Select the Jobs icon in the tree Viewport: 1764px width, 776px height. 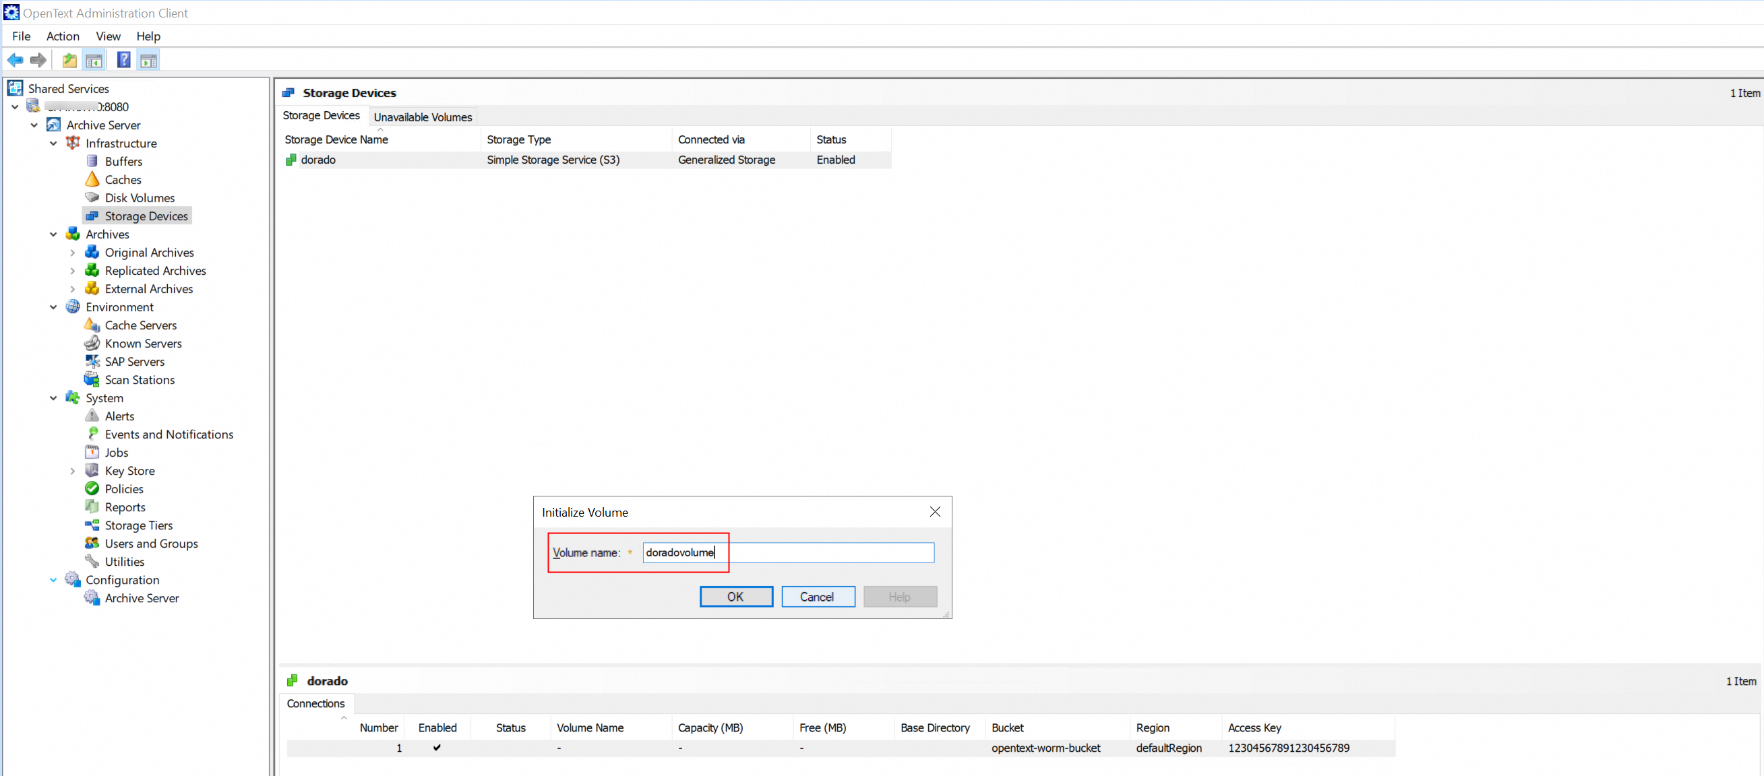click(92, 452)
